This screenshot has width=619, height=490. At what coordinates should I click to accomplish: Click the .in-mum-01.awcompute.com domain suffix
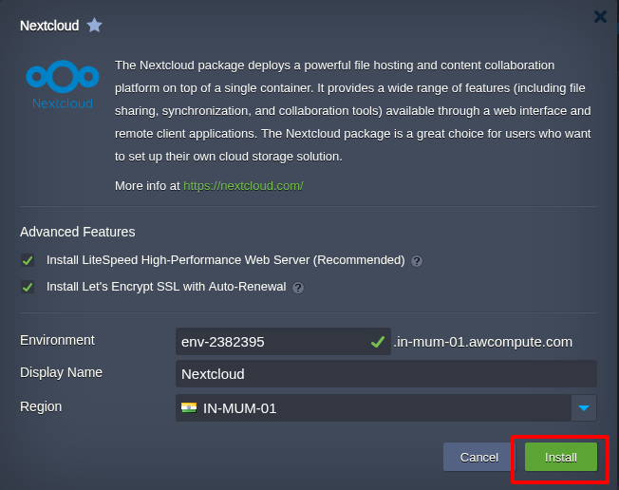[483, 342]
